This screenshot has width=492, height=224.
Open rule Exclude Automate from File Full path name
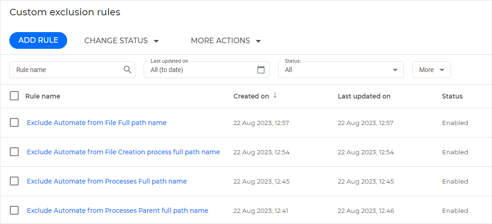[97, 123]
